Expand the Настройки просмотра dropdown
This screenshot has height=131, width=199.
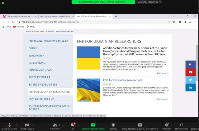[x=149, y=2]
